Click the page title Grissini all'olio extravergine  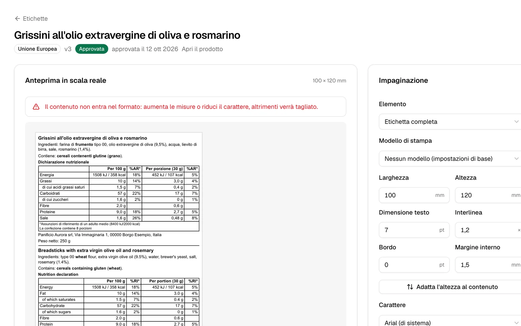point(127,35)
